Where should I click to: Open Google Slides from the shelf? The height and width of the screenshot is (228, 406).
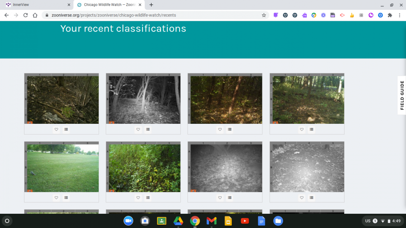click(x=228, y=221)
